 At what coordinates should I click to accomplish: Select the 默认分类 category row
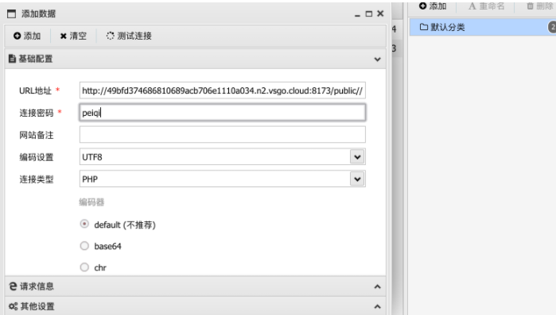tap(483, 27)
